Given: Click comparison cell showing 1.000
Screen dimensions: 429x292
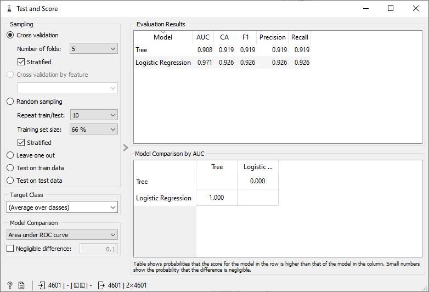Looking at the screenshot, I should coord(216,197).
